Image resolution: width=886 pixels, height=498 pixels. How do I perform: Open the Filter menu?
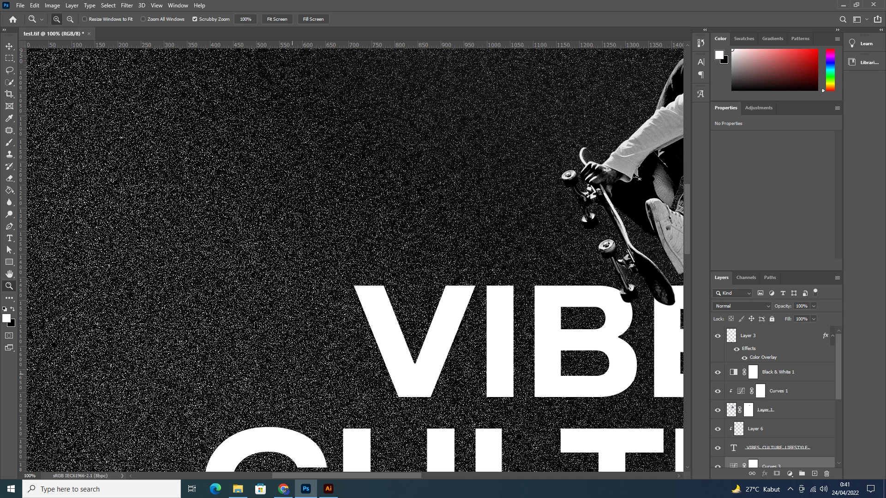click(126, 6)
